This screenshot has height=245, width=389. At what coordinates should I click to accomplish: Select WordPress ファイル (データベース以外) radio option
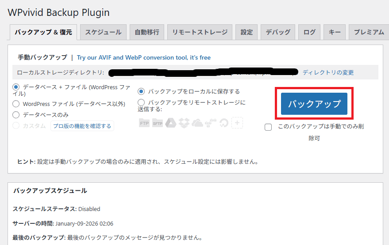point(16,104)
